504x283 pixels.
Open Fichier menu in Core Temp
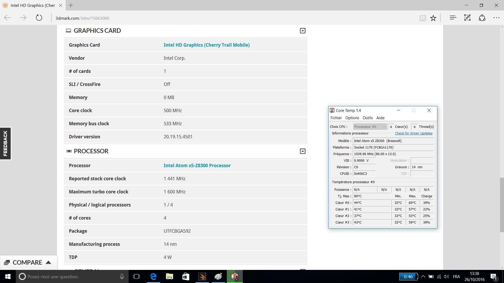(x=336, y=118)
